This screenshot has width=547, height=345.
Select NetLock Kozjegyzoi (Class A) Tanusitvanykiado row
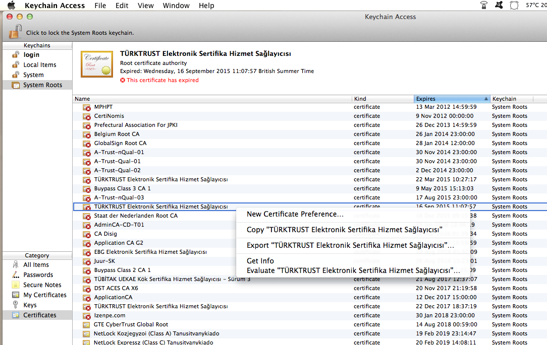coord(310,333)
